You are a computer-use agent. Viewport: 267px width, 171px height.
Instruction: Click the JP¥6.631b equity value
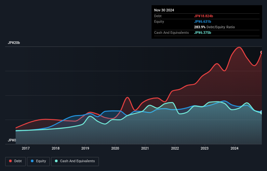(x=203, y=21)
